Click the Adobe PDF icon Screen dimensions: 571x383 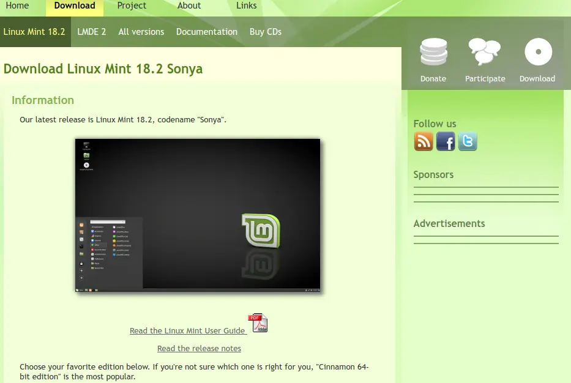(258, 322)
